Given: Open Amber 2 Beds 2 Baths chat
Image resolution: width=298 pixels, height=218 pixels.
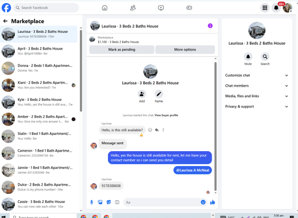Looking at the screenshot, I should 39,119.
